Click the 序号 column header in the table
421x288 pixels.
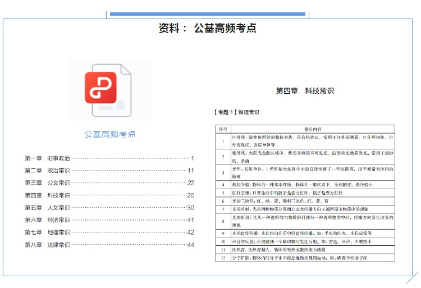tap(223, 129)
